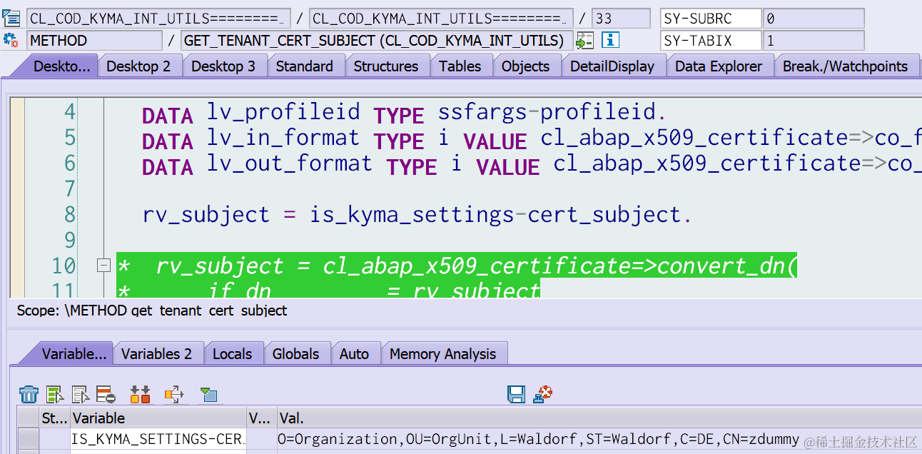
Task: Switch to the Desktop 2 tab
Action: (138, 66)
